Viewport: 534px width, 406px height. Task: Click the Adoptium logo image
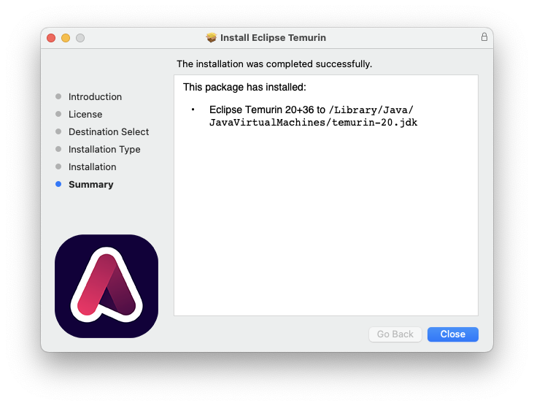click(107, 286)
